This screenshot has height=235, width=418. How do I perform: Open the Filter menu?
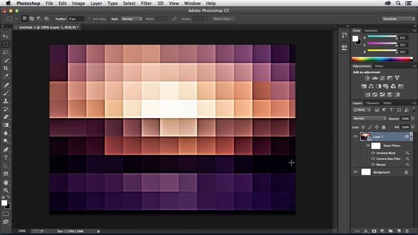146,3
